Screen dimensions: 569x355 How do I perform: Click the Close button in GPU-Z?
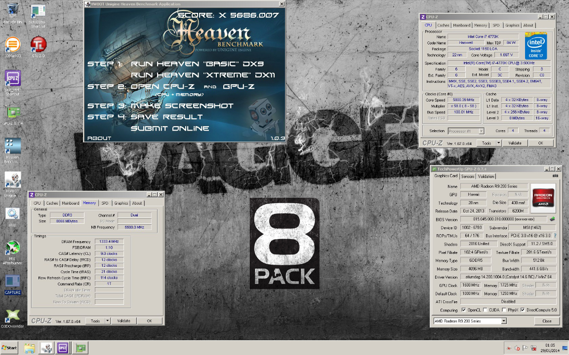coord(547,321)
